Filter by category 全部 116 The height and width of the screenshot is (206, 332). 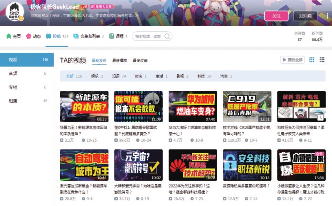pos(74,76)
